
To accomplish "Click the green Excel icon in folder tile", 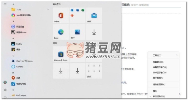I will click(83, 10).
